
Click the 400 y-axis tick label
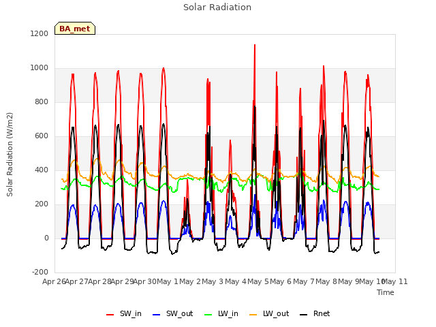click(42, 170)
